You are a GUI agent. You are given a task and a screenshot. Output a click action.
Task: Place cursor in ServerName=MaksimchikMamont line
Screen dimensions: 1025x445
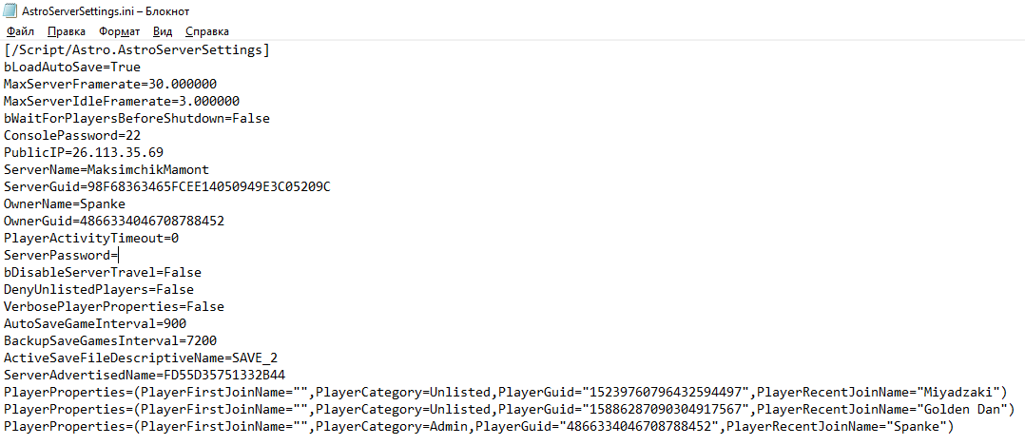[x=106, y=170]
